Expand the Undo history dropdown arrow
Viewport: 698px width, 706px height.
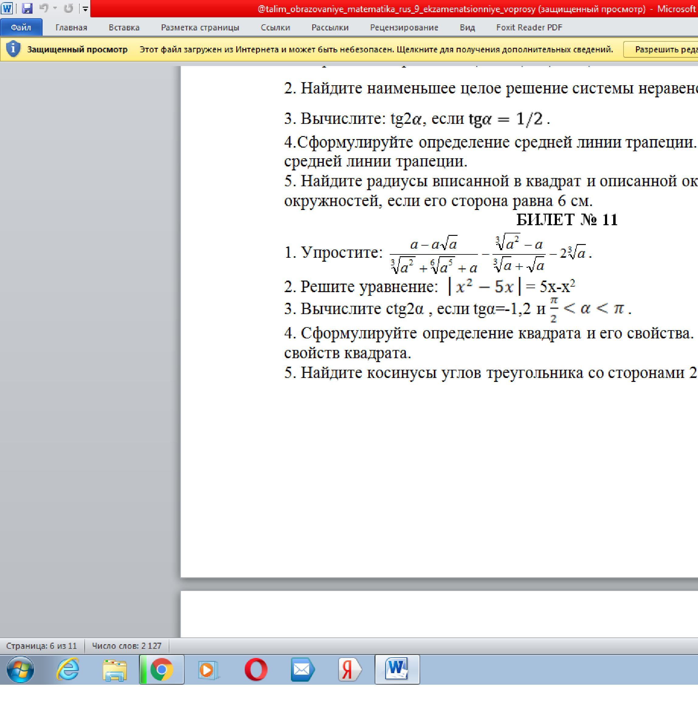pyautogui.click(x=55, y=8)
